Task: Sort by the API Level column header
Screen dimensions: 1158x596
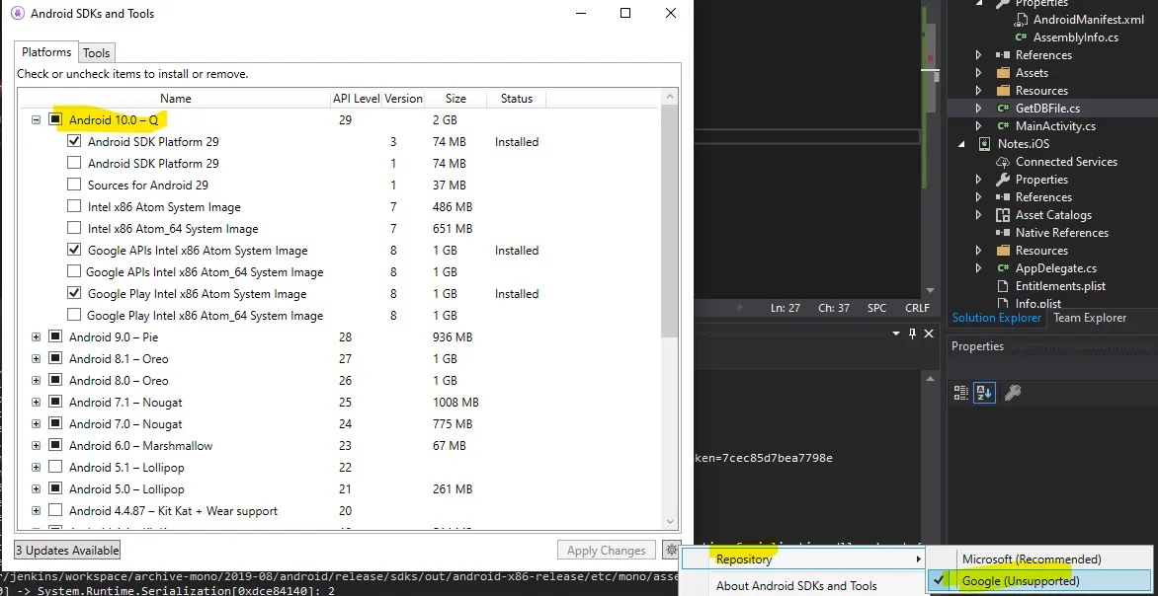Action: point(357,98)
